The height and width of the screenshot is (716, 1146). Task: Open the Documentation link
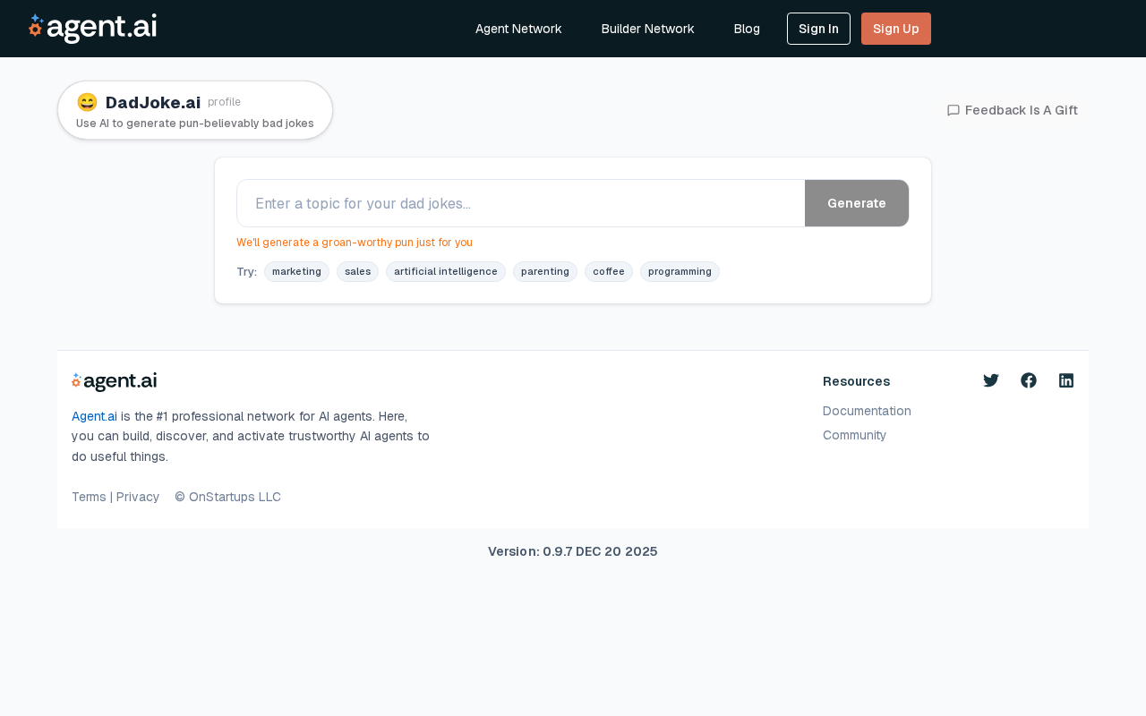[867, 411]
